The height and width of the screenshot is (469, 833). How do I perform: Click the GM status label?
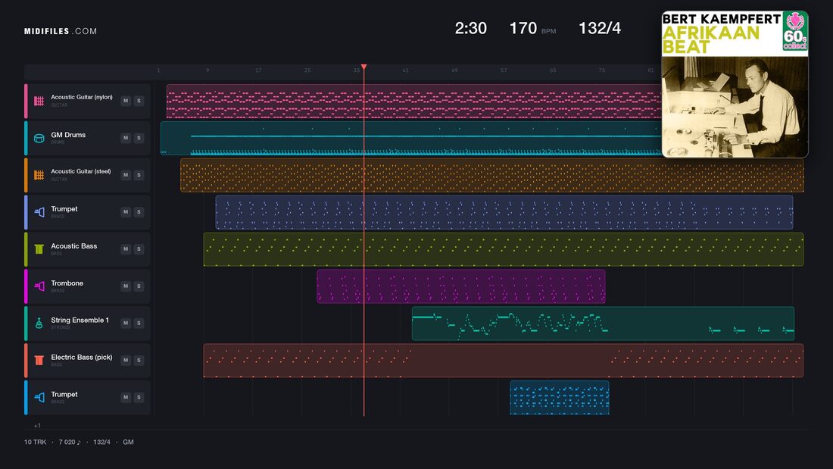click(128, 442)
